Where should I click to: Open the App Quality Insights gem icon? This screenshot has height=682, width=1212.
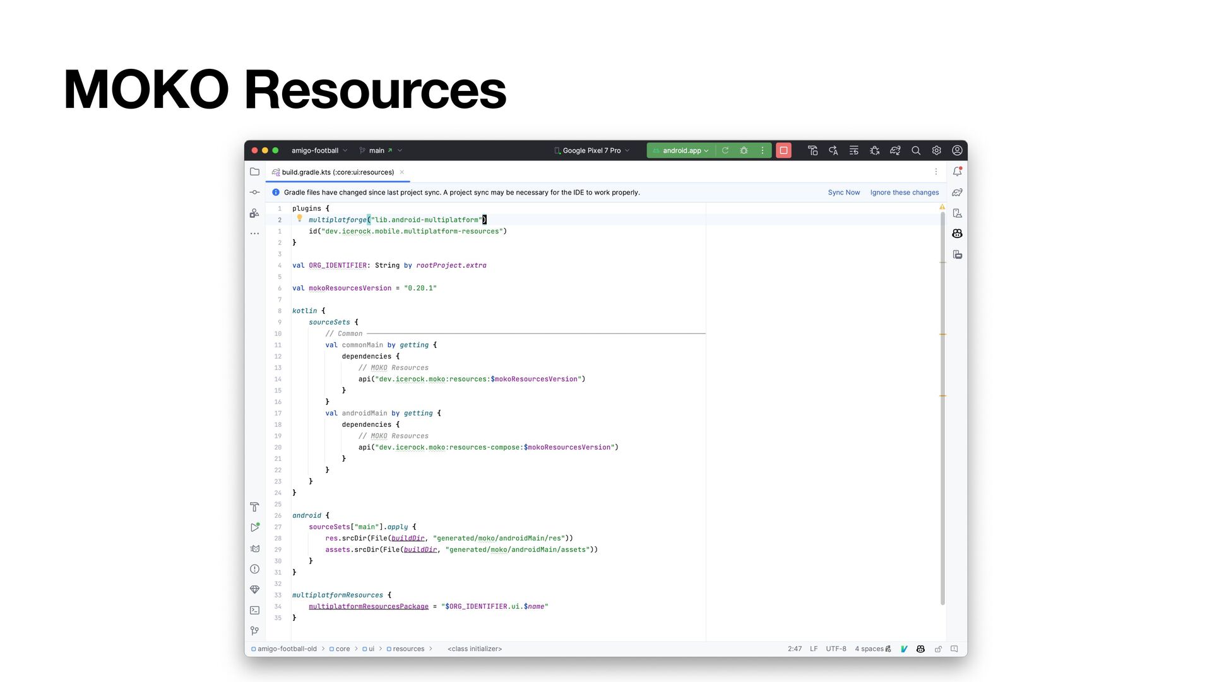[x=254, y=589]
